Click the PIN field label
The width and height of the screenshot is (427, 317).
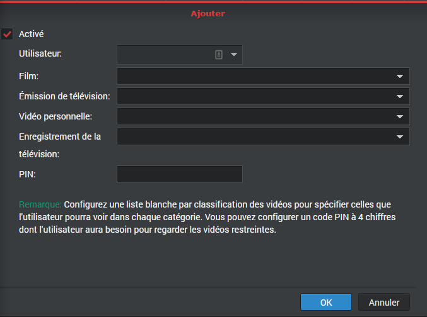pos(27,174)
